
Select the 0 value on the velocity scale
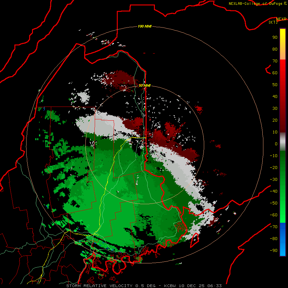point(276,144)
